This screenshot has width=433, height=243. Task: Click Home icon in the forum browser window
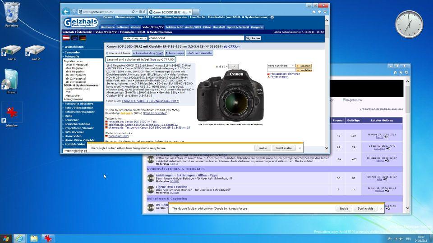pos(395,72)
